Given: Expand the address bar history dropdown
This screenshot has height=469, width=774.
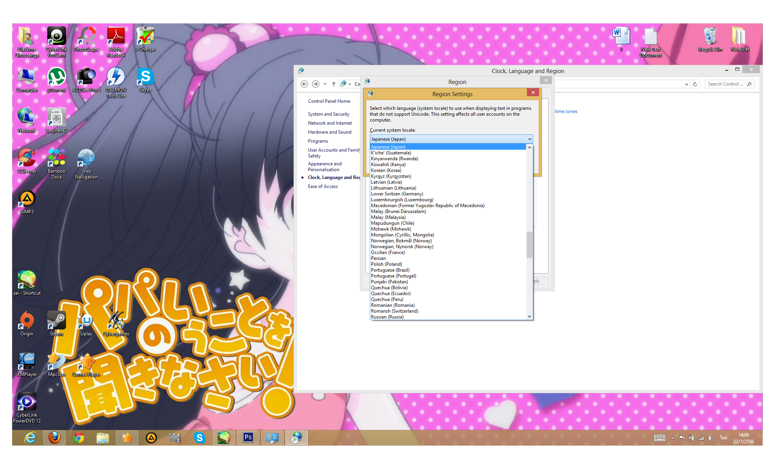Looking at the screenshot, I should (686, 84).
